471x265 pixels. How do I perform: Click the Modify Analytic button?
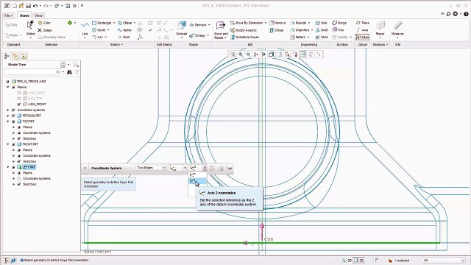244,30
